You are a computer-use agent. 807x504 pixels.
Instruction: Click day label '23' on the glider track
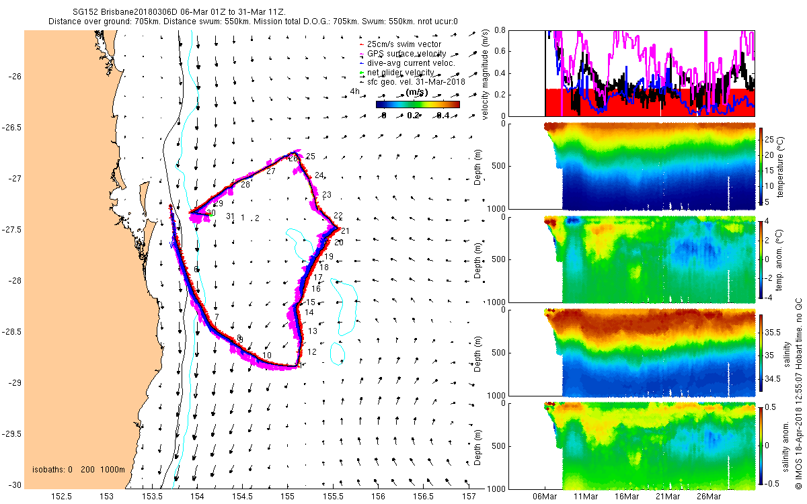327,195
